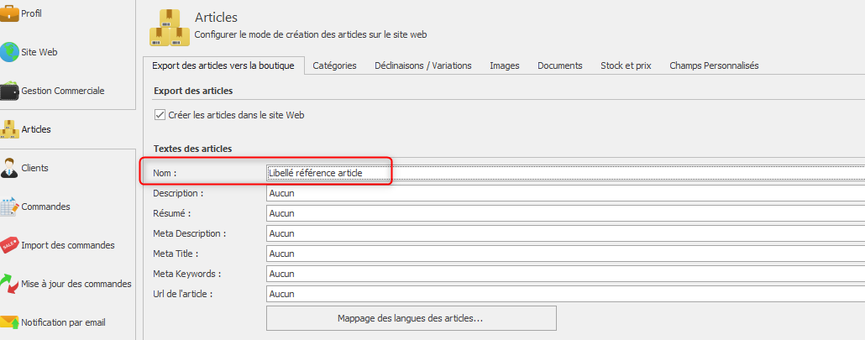Open Site Web globe icon
This screenshot has height=340, width=865.
coord(10,52)
